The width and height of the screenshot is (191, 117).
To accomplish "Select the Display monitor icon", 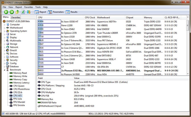I will pos(8,38).
